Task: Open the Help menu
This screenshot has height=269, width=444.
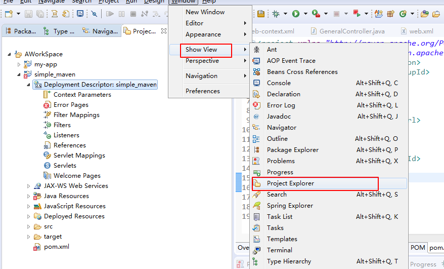Action: 209,2
